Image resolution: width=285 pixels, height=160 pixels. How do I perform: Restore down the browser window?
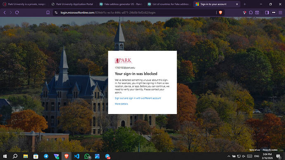pos(271,4)
